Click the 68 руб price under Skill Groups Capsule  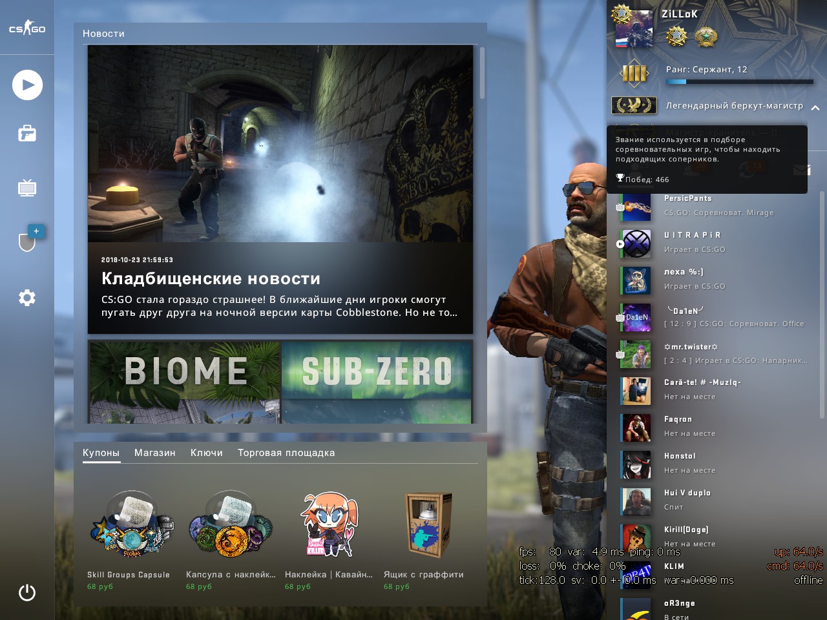coord(100,586)
